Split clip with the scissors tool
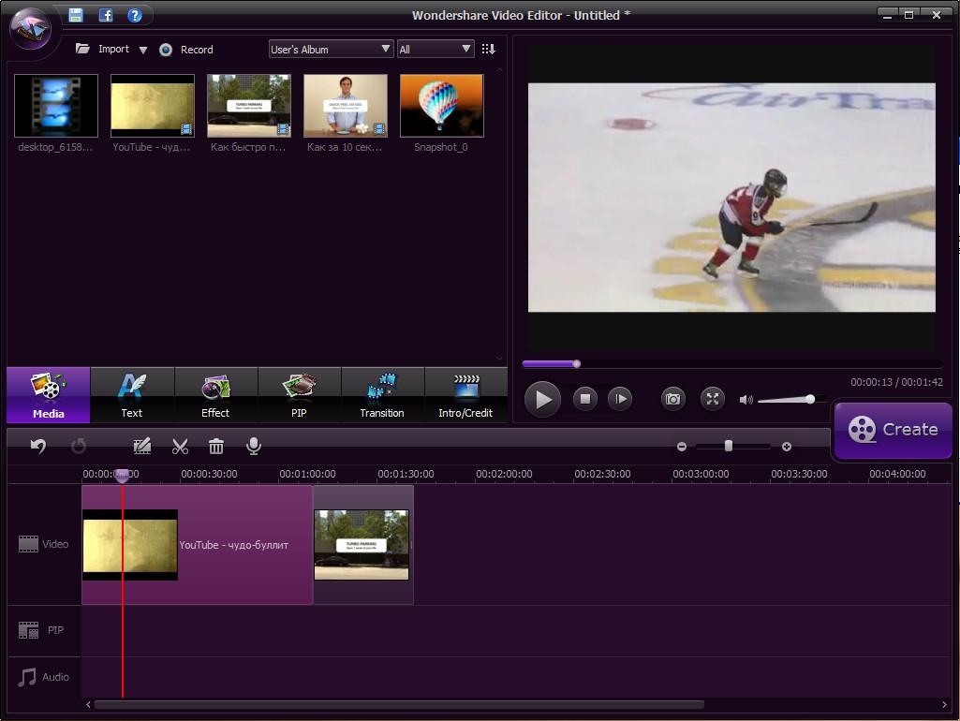This screenshot has height=721, width=960. pyautogui.click(x=180, y=447)
